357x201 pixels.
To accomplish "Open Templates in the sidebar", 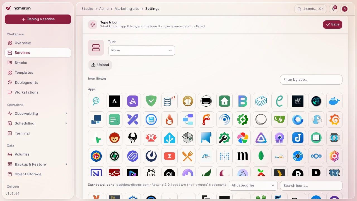I will [x=38, y=73].
